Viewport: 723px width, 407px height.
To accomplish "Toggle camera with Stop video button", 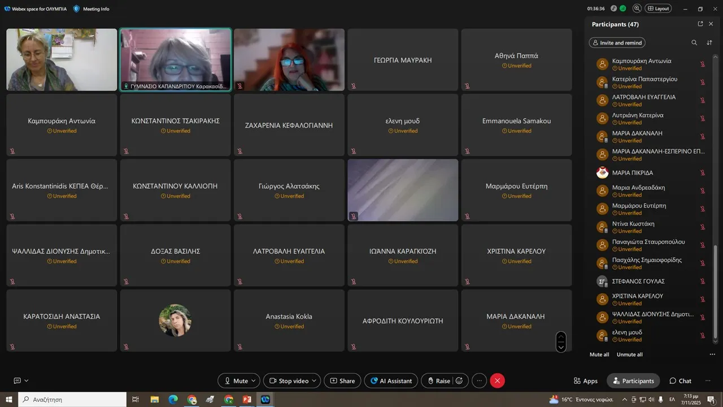I will coord(288,381).
